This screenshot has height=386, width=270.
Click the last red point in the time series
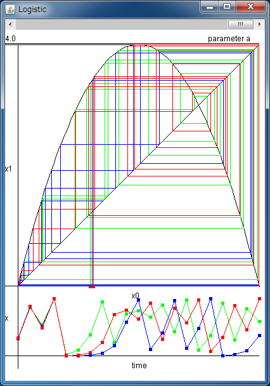[x=259, y=298]
